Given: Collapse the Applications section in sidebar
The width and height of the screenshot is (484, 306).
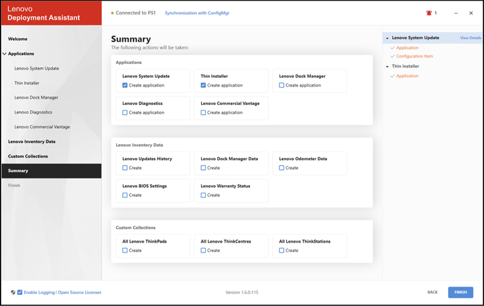Looking at the screenshot, I should pyautogui.click(x=4, y=54).
